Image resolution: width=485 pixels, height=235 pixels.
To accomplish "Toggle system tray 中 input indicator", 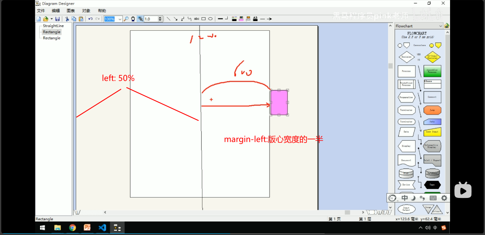I will pyautogui.click(x=435, y=228).
